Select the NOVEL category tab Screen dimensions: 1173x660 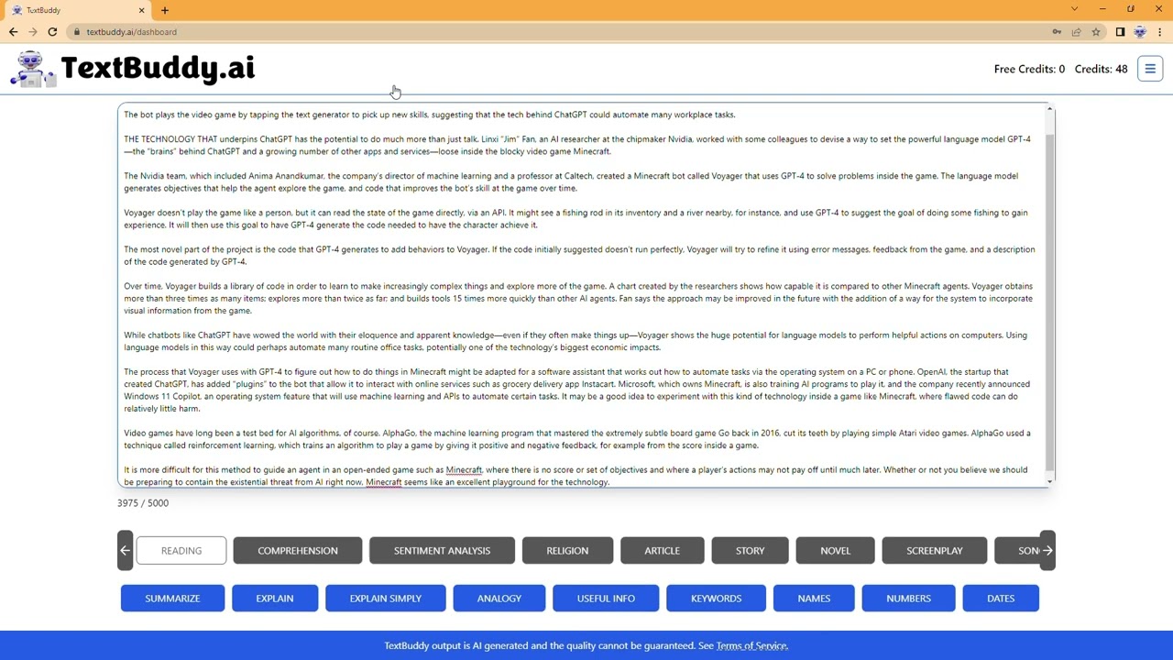(835, 550)
